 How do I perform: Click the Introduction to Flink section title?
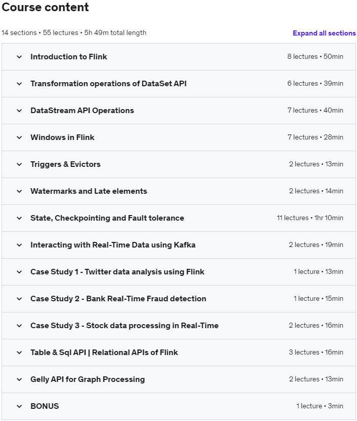tap(68, 57)
